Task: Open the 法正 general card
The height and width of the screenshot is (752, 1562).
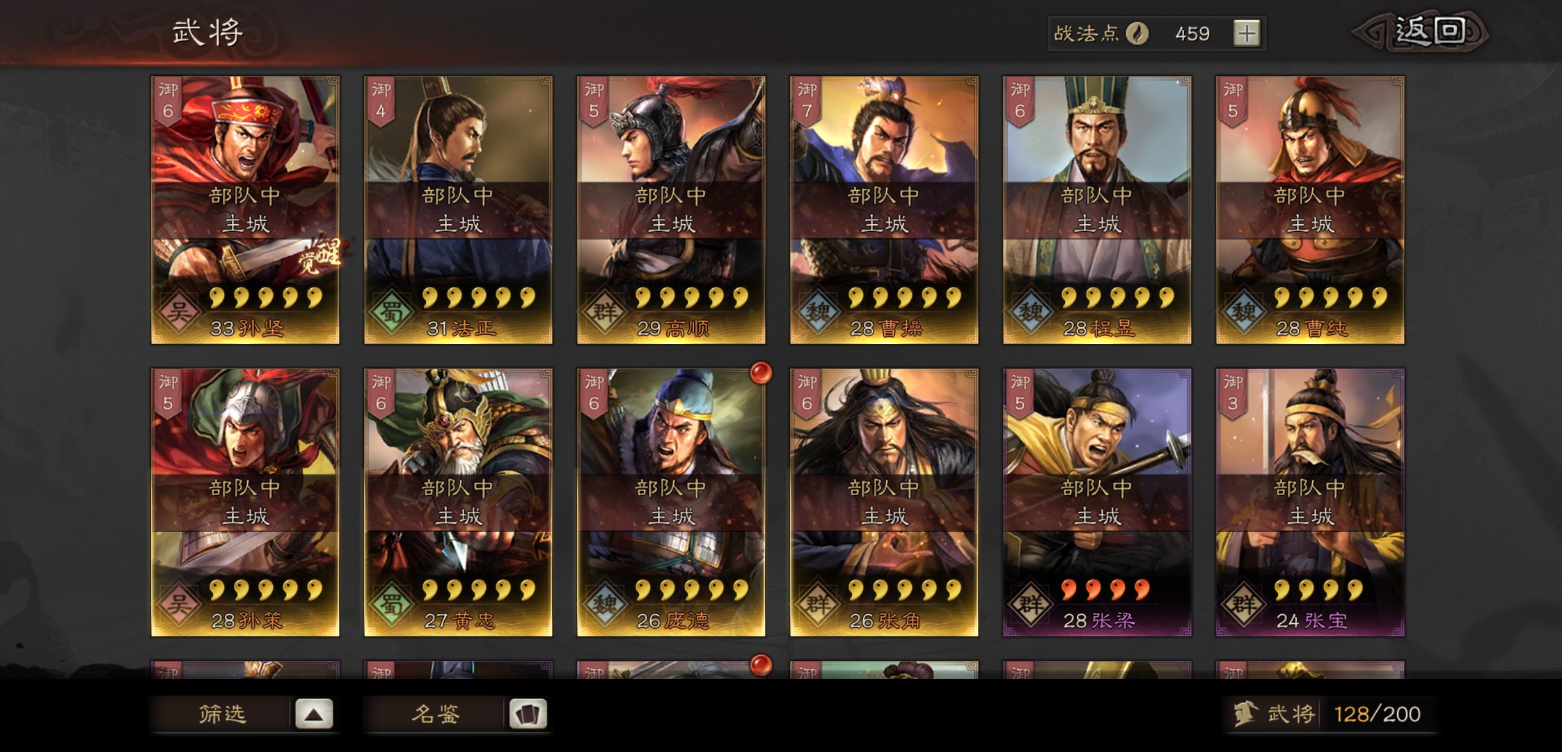Action: 458,210
